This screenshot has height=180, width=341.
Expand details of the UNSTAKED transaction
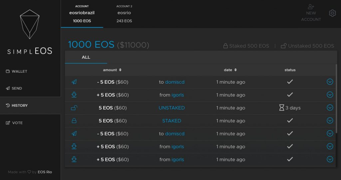tap(330, 108)
